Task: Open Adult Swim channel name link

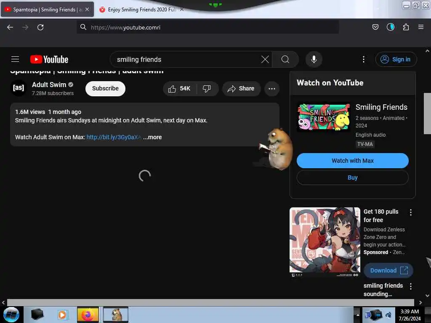Action: coord(49,85)
